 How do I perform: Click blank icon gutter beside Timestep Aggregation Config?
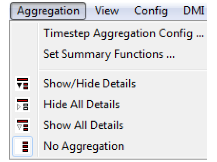pyautogui.click(x=23, y=34)
